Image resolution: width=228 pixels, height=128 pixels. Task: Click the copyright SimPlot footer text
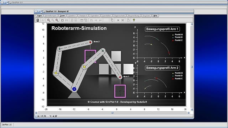coord(117,102)
